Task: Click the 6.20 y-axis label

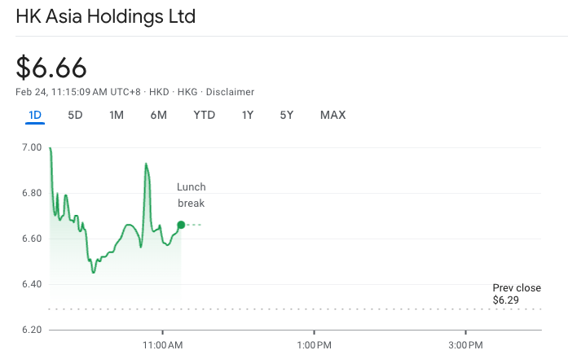Action: tap(32, 330)
